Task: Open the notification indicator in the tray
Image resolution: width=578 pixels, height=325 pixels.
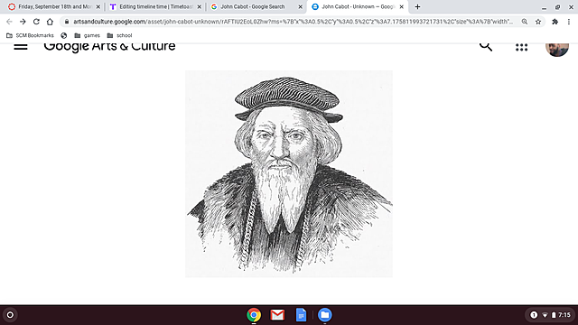Action: point(534,315)
